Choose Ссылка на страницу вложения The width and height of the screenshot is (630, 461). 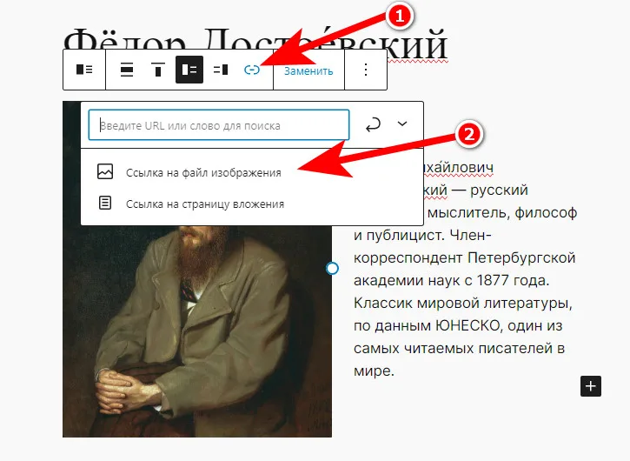point(205,204)
